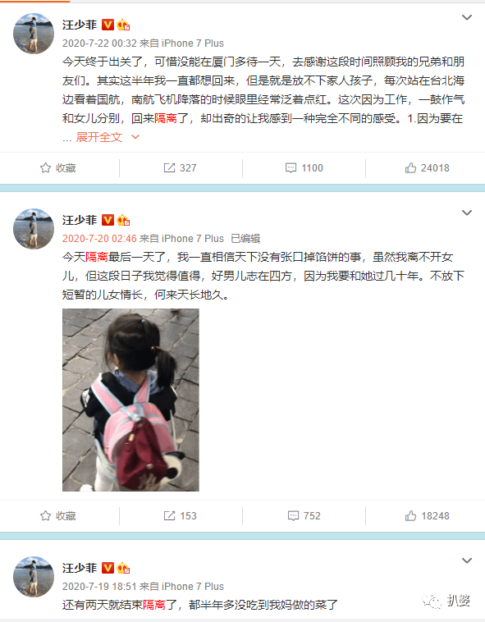Favorite the 2020-7-22 post via star icon
The height and width of the screenshot is (622, 485).
[x=57, y=167]
